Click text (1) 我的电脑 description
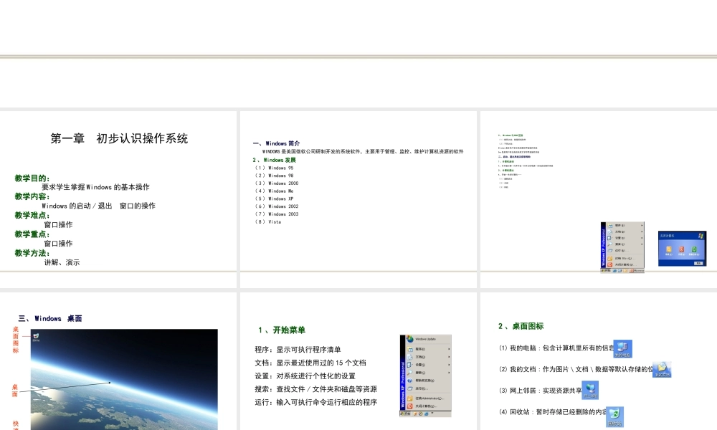717x430 pixels. point(556,348)
